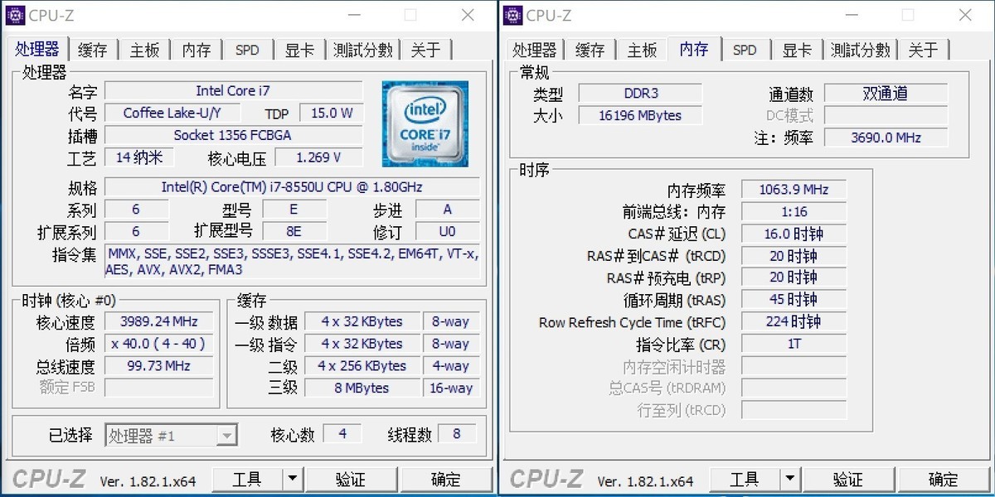Viewport: 995px width, 497px height.
Task: Switch to the 处理器 tab in right window
Action: pyautogui.click(x=535, y=50)
